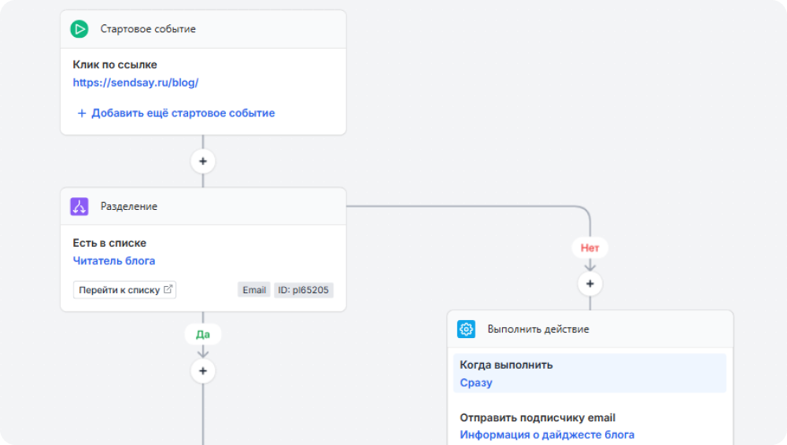Change the Сразу timing value
This screenshot has width=787, height=445.
(x=476, y=383)
